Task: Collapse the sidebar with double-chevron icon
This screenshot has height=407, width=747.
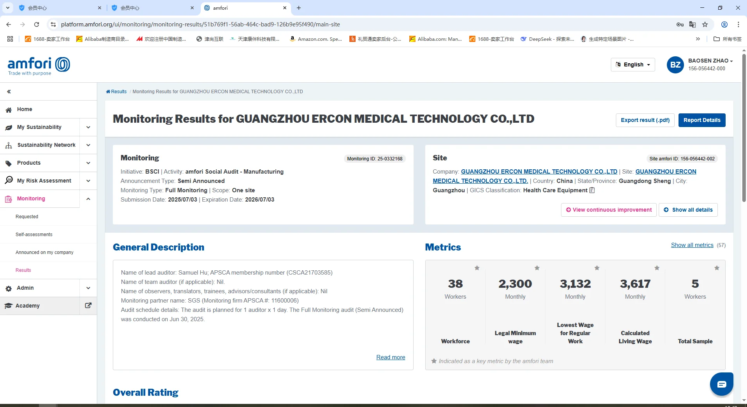Action: coord(9,92)
